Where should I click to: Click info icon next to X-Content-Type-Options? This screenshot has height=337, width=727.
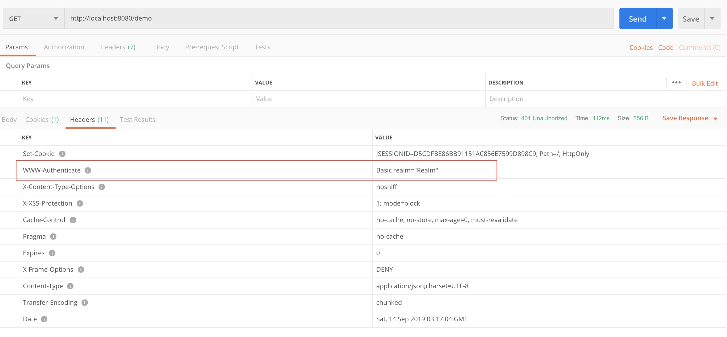[x=102, y=187]
